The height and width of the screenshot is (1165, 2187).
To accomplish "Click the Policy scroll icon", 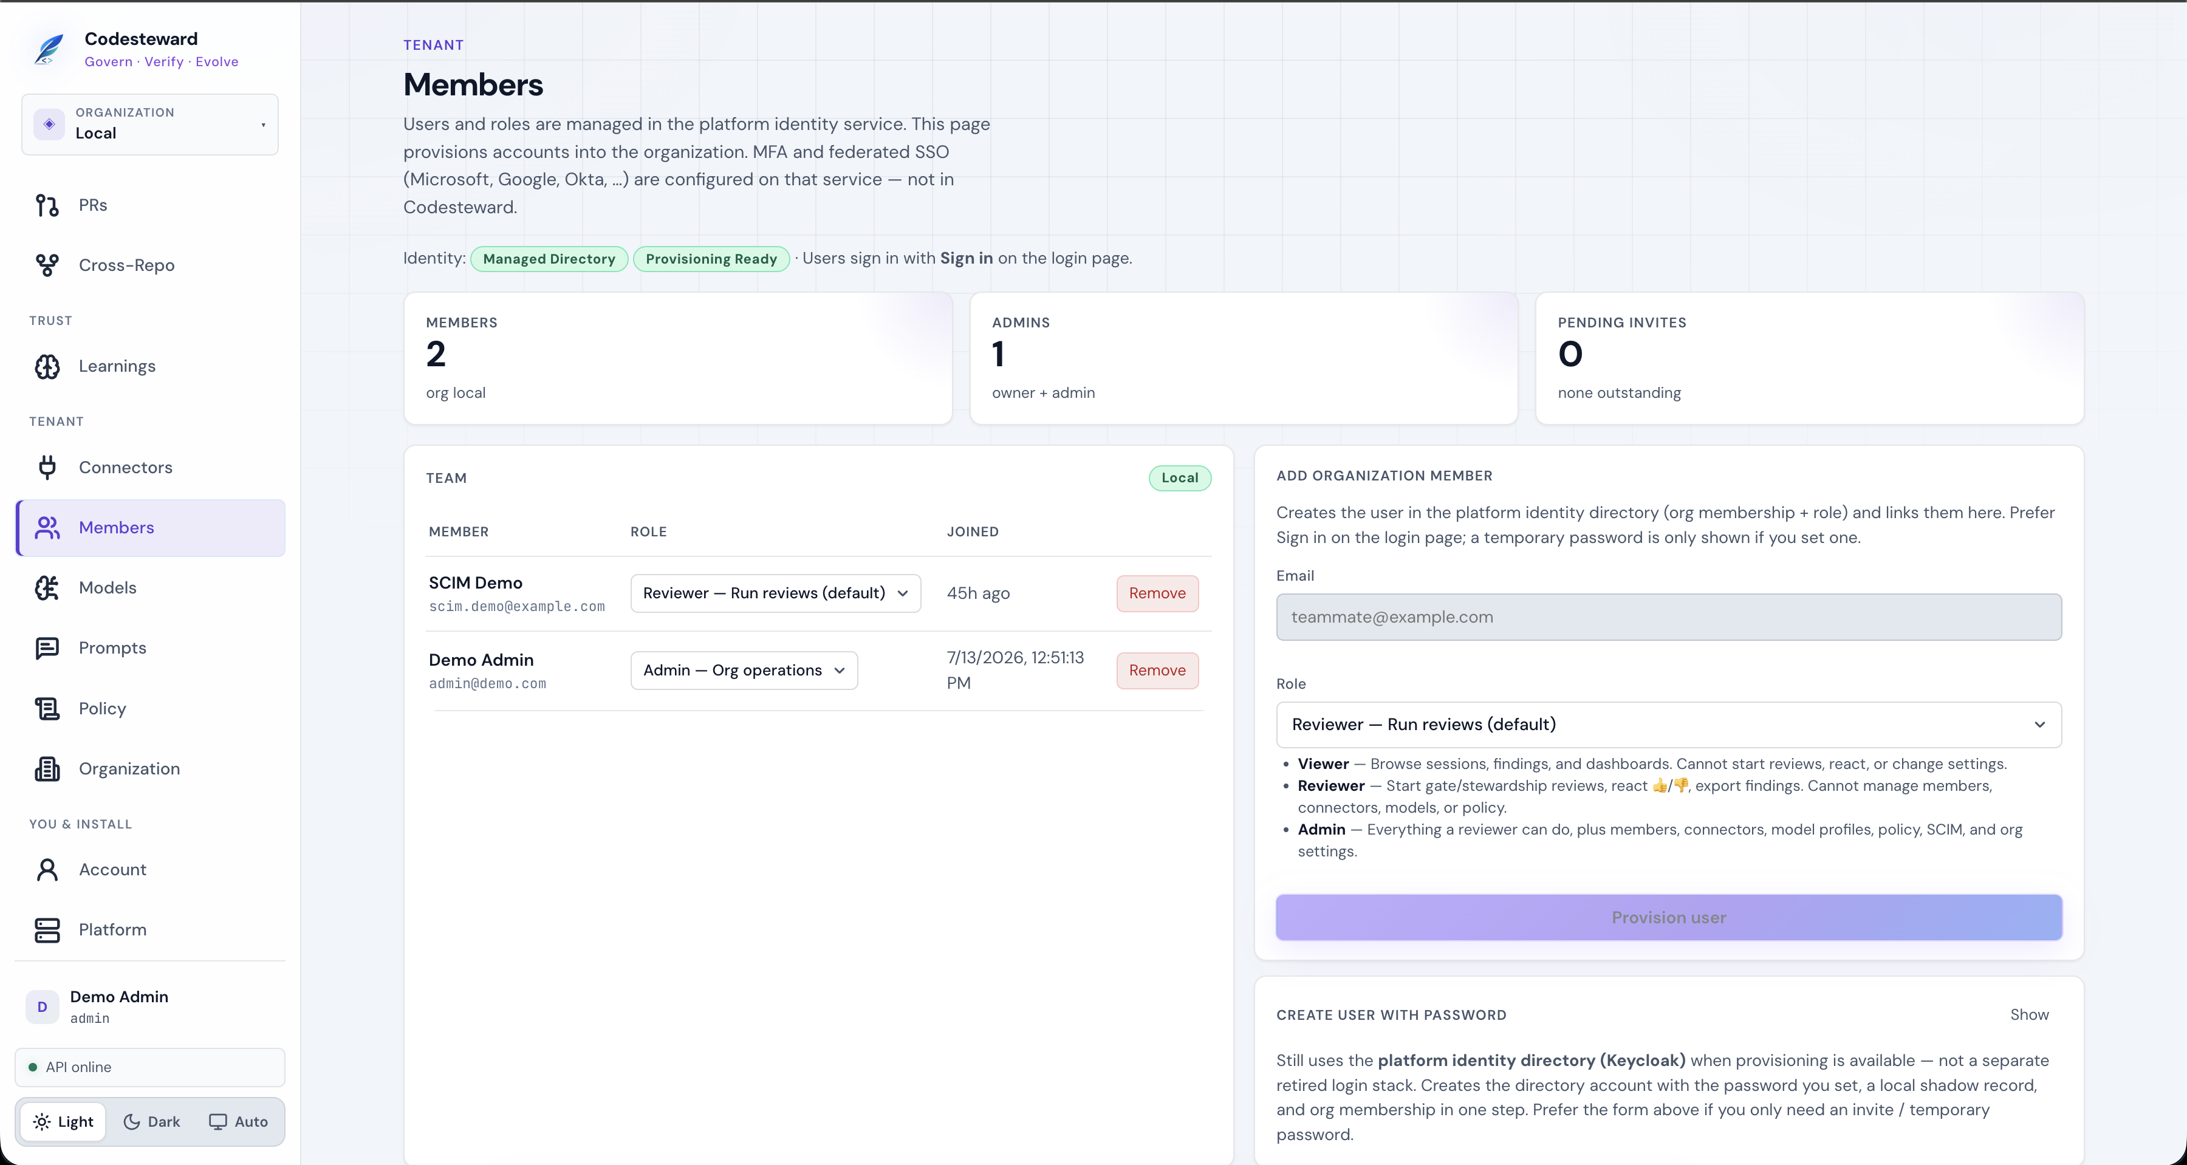I will [47, 709].
